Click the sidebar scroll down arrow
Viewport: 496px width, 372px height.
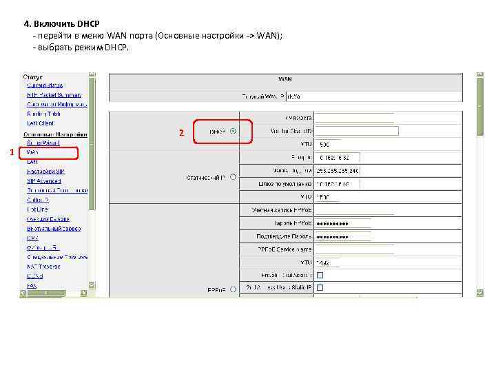click(92, 285)
